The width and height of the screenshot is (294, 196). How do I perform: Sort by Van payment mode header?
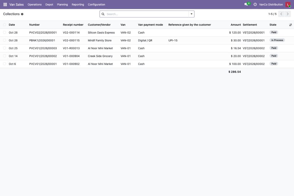pos(151,25)
